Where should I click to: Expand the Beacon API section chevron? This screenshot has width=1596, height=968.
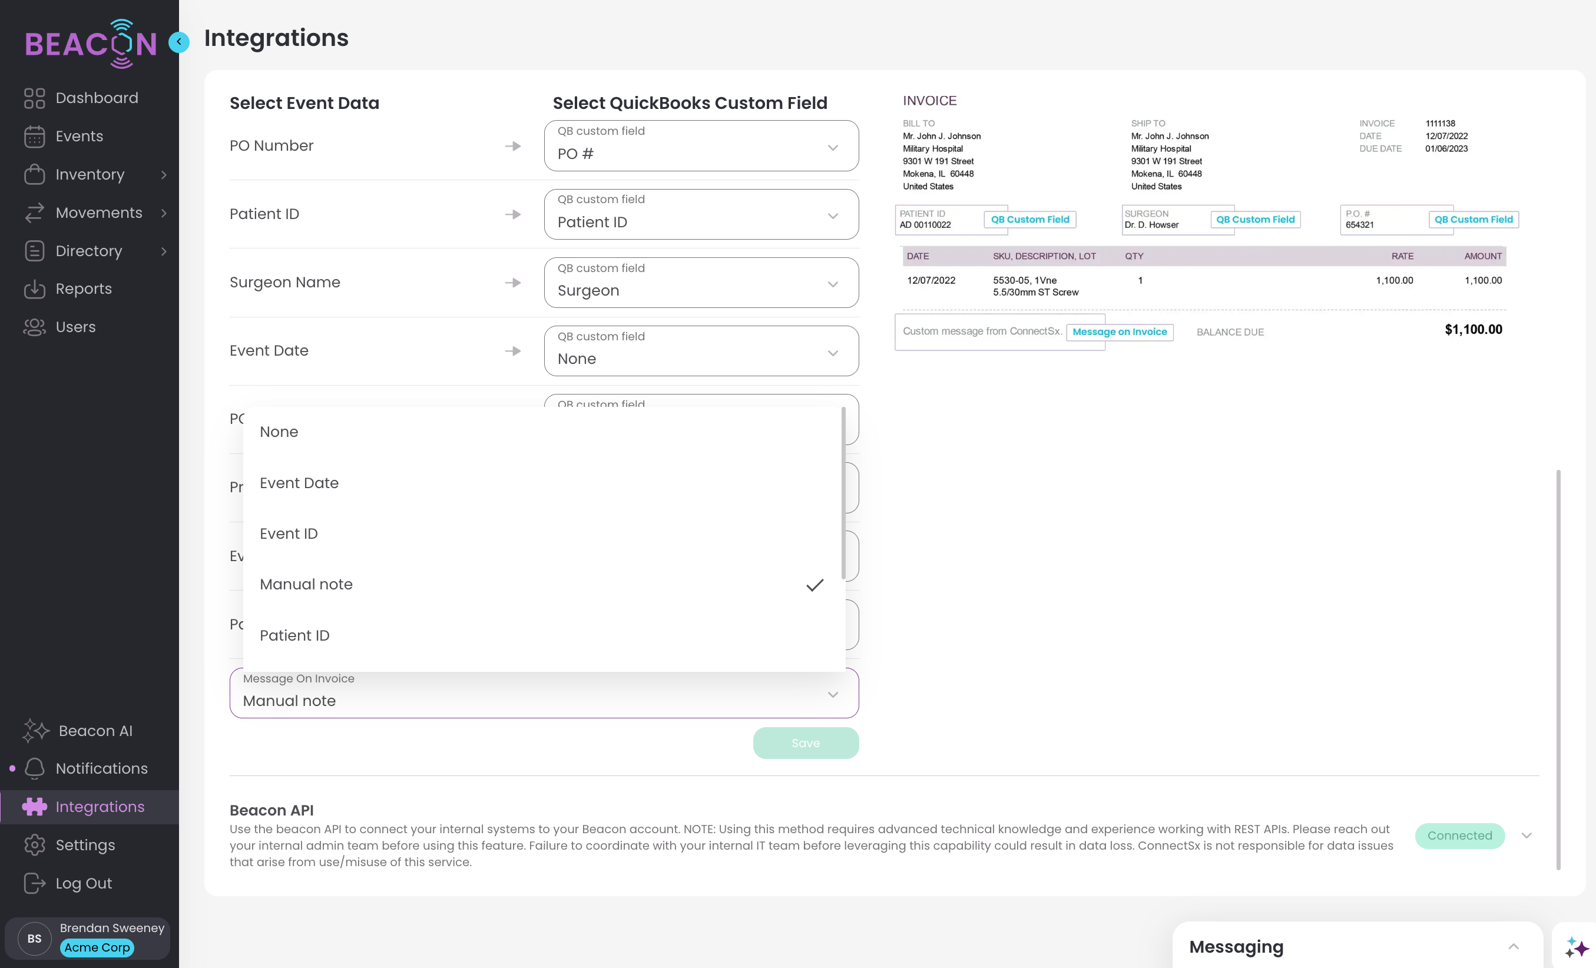1526,836
